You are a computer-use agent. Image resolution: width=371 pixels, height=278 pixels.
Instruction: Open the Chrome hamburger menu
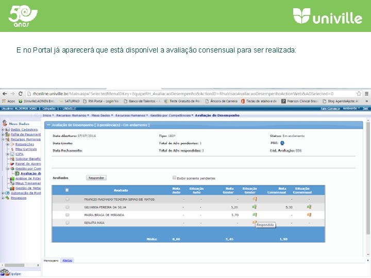coord(366,94)
